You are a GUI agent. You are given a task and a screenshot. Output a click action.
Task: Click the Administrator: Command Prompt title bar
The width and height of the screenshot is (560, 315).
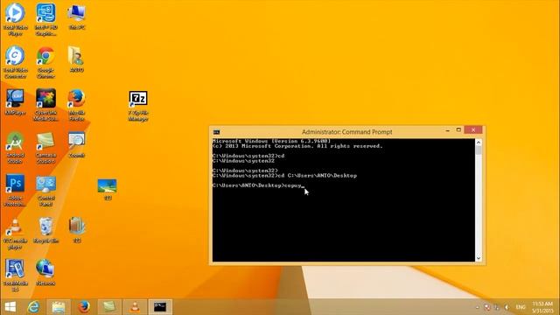click(x=346, y=132)
